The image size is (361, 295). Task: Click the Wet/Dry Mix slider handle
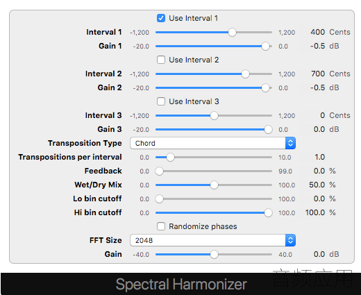[x=214, y=185]
